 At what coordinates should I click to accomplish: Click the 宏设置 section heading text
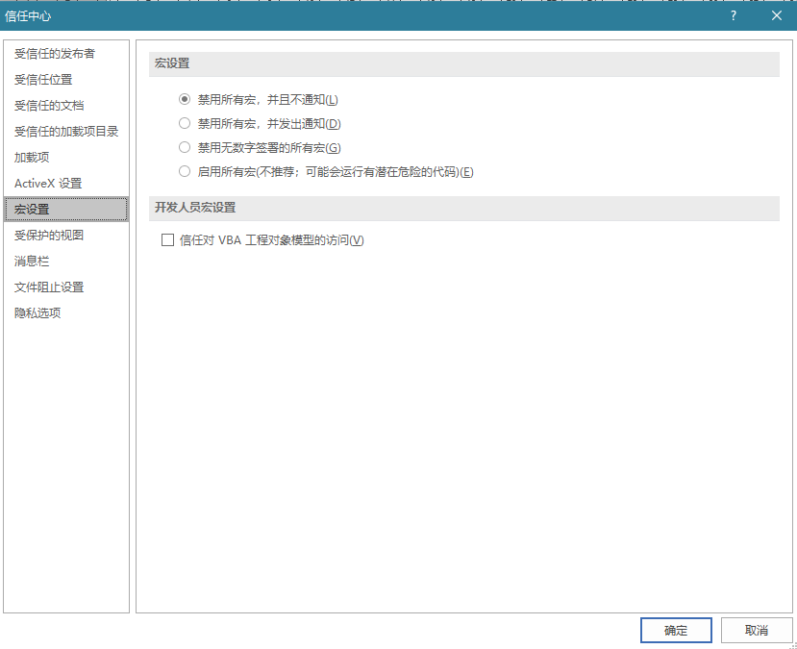(x=172, y=63)
